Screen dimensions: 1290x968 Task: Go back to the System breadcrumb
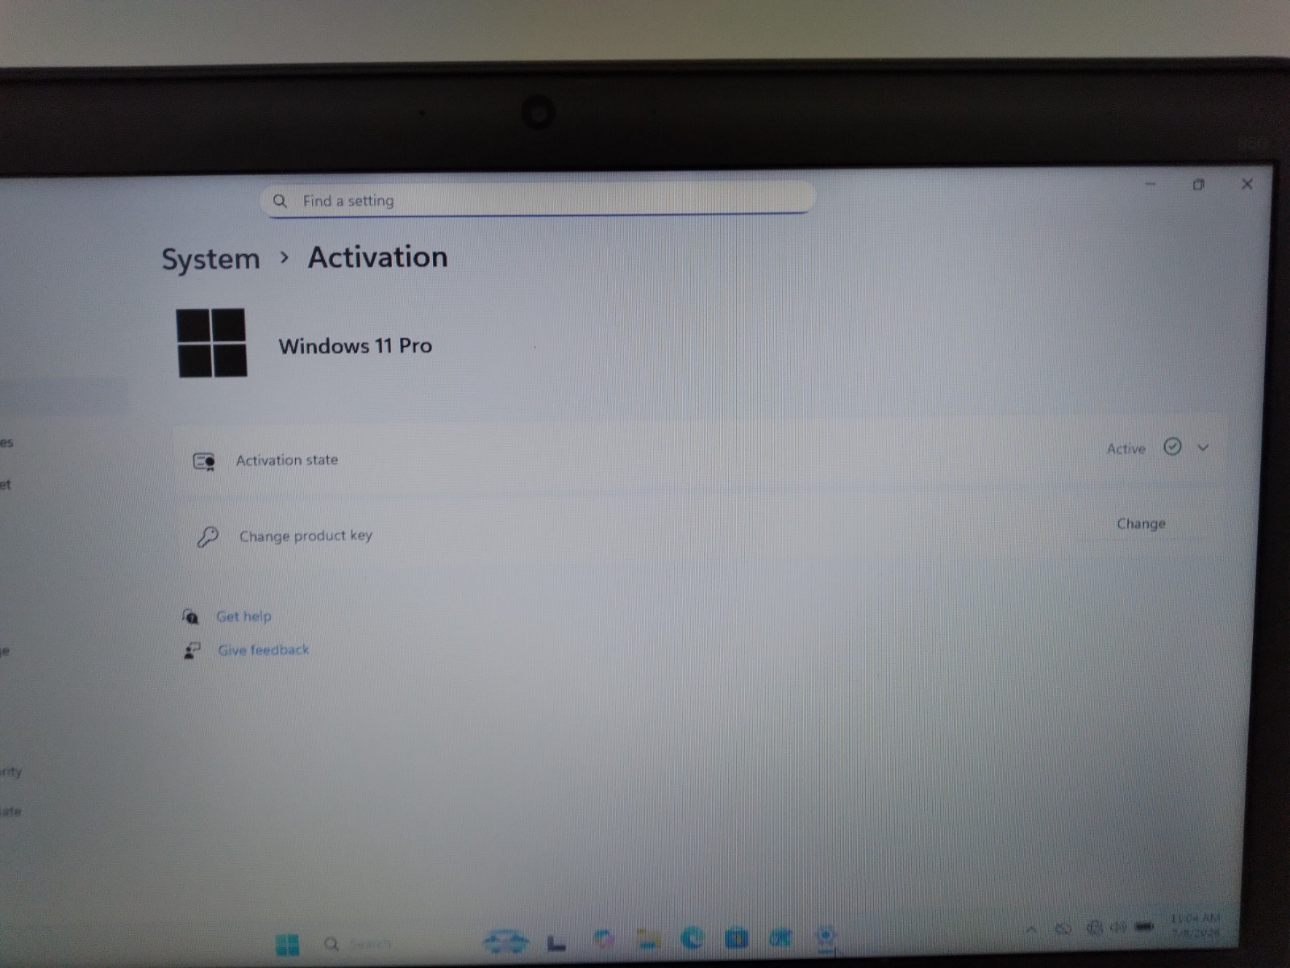coord(210,259)
